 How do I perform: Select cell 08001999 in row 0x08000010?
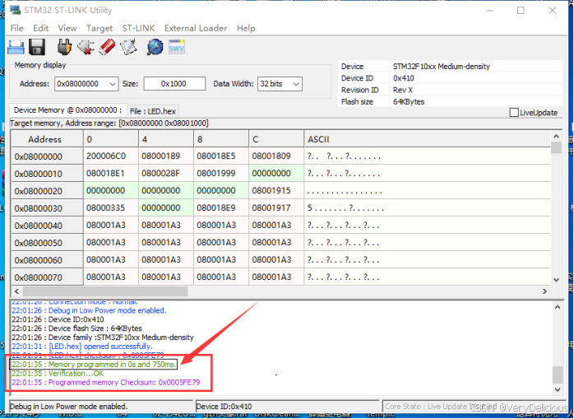[x=221, y=174]
